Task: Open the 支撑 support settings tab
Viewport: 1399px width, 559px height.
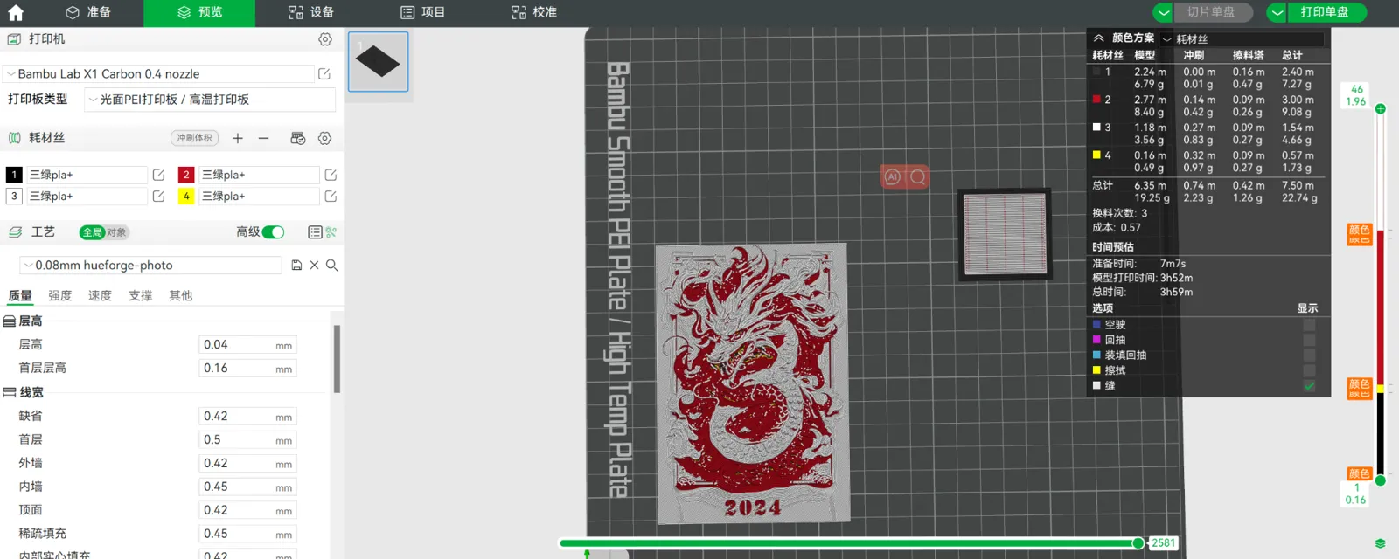Action: [x=140, y=296]
